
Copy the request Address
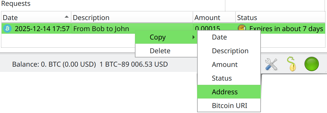(224, 92)
